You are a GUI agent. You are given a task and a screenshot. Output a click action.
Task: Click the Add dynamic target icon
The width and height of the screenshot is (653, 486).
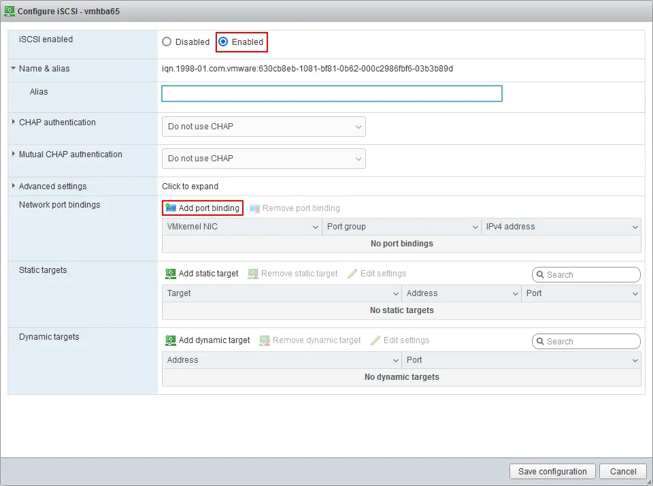(x=171, y=340)
